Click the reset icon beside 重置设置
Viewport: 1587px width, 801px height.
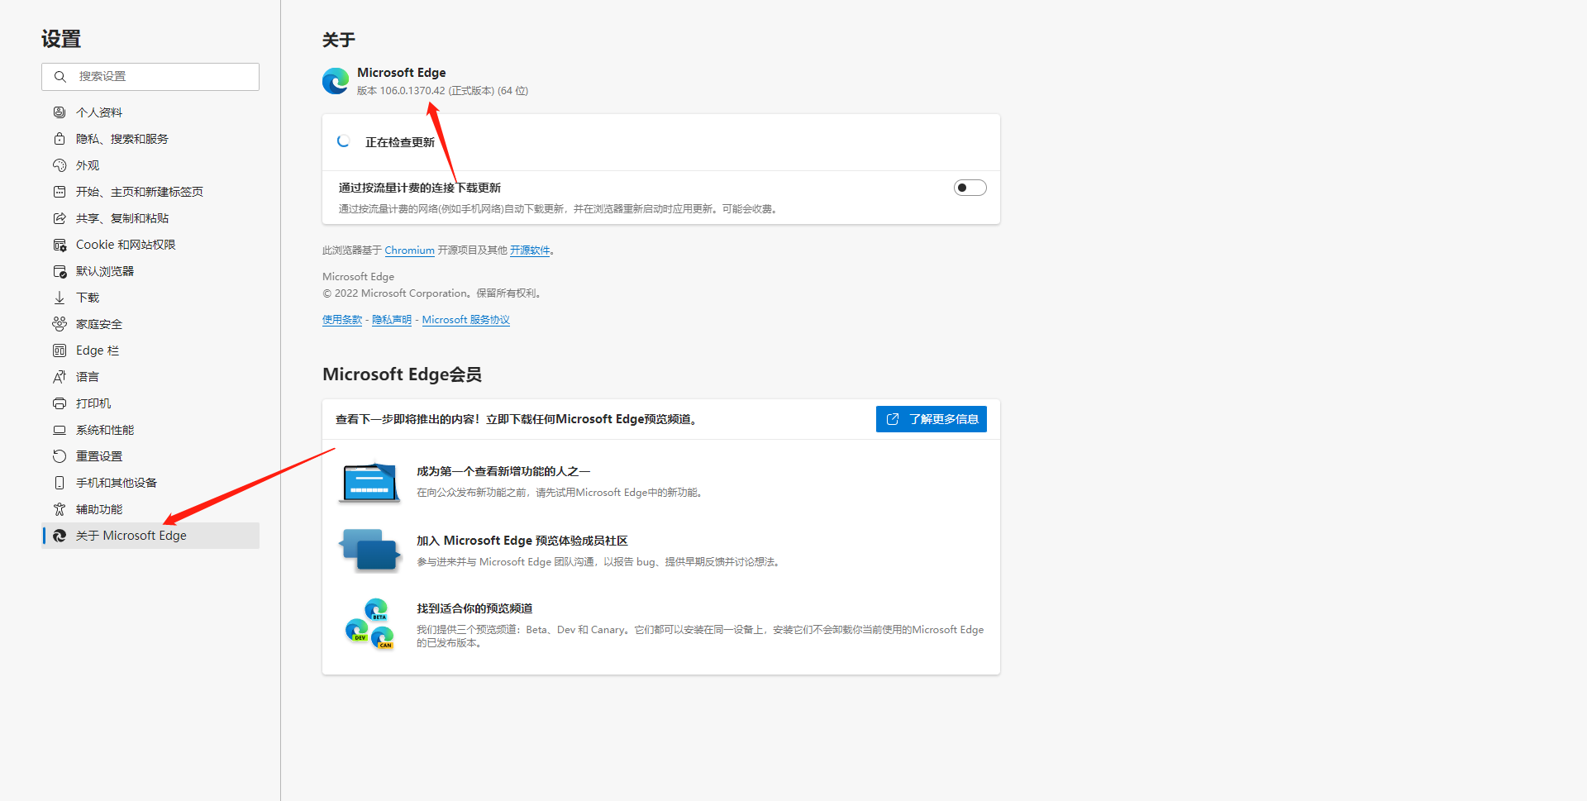pyautogui.click(x=60, y=456)
